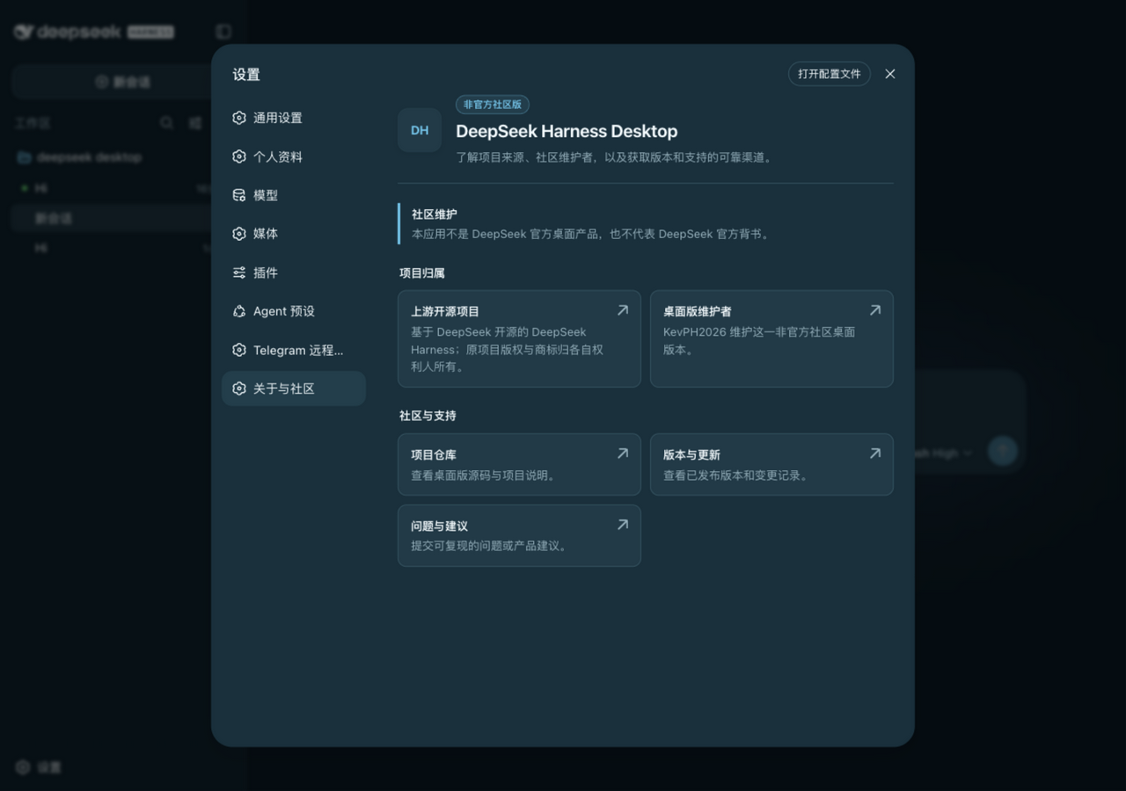Viewport: 1126px width, 791px height.
Task: Close the 设置 dialog with X
Action: tap(890, 74)
